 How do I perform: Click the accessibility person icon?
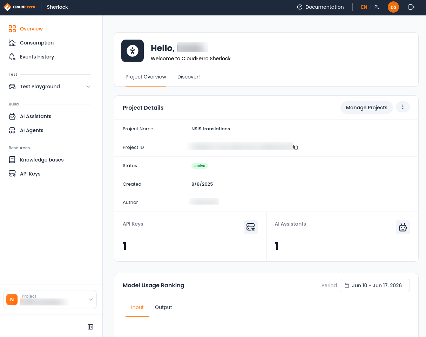pyautogui.click(x=133, y=51)
